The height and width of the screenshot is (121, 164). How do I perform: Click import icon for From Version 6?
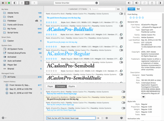(x=7, y=85)
